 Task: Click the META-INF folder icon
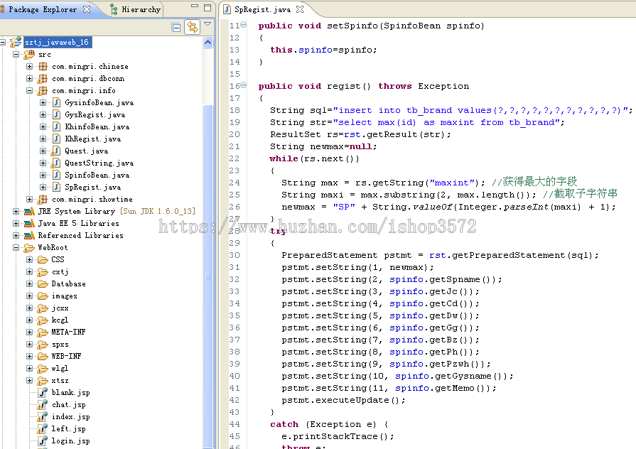pyautogui.click(x=43, y=332)
